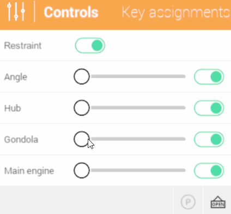231x214 pixels.
Task: Click the Restraint label text
Action: (23, 45)
